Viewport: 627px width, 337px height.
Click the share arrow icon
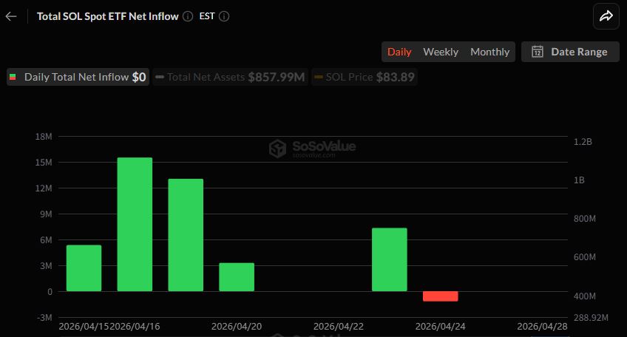[x=606, y=16]
